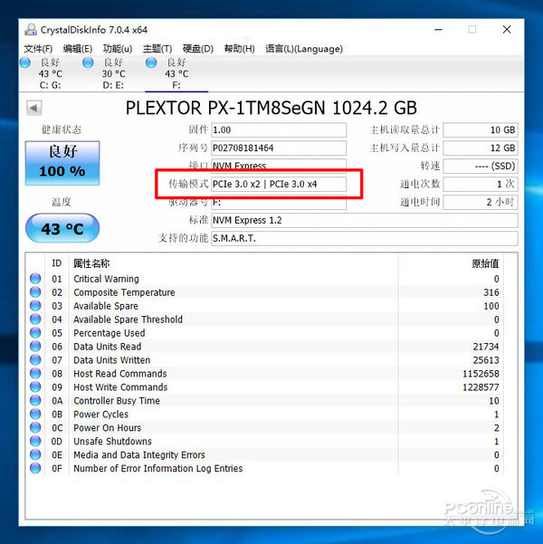The height and width of the screenshot is (544, 543).
Task: Click serial number field P02708181464
Action: point(279,148)
